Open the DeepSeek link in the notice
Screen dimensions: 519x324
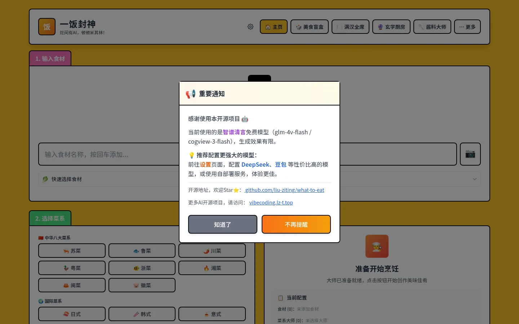click(255, 165)
